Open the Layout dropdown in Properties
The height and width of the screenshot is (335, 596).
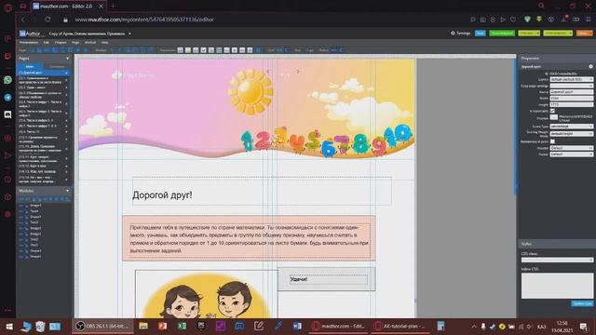(x=571, y=79)
